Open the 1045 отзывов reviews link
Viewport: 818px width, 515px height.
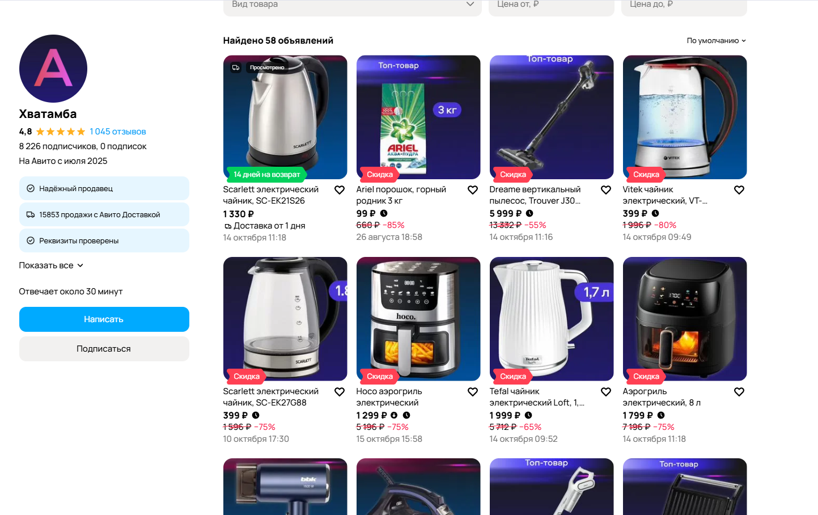point(118,132)
